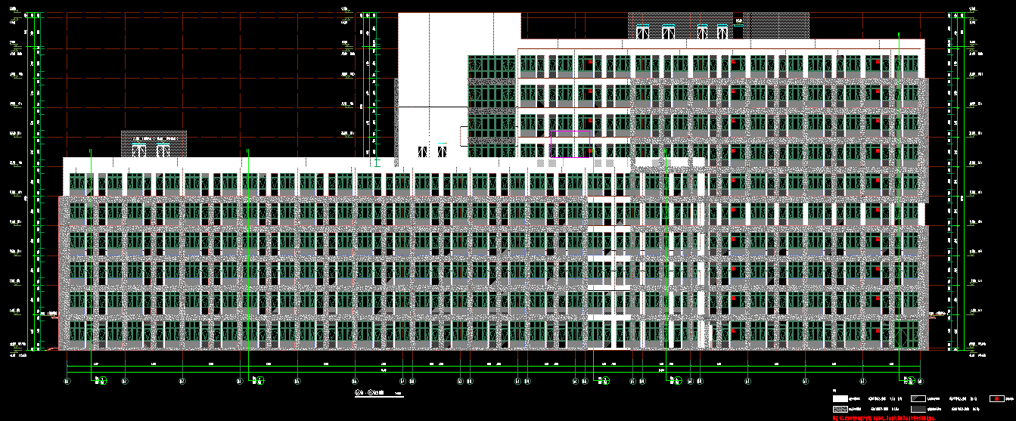1016x421 pixels.
Task: Click the white legend swatch
Action: click(840, 398)
